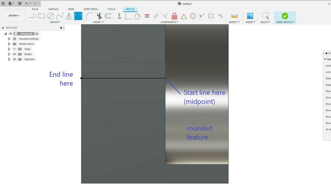Expand the Sketches node
Viewport: 331px width, 186px height.
9,59
